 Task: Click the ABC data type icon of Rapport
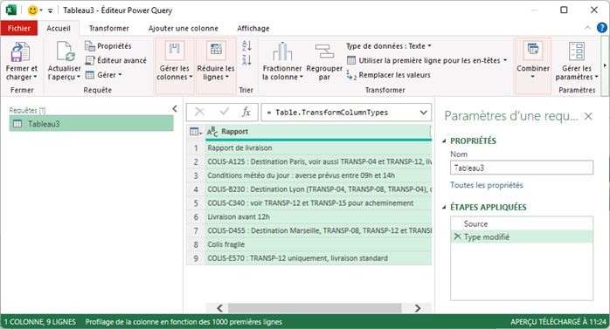(x=212, y=131)
